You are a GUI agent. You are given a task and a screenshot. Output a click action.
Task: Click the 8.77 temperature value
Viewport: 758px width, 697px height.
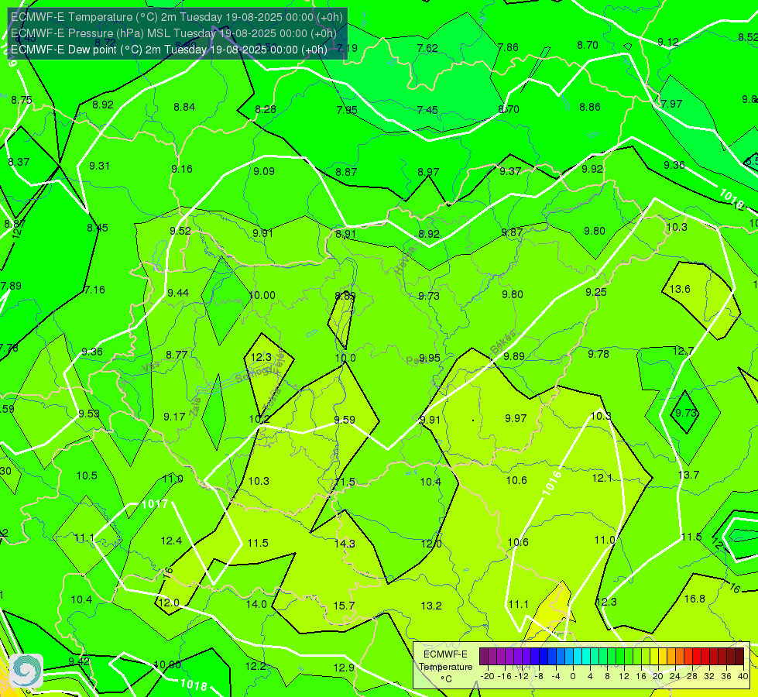click(177, 355)
